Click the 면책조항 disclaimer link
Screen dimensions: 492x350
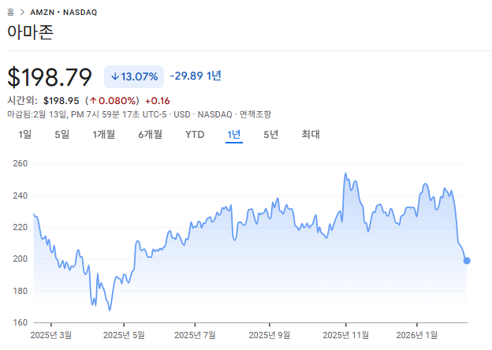click(x=255, y=114)
